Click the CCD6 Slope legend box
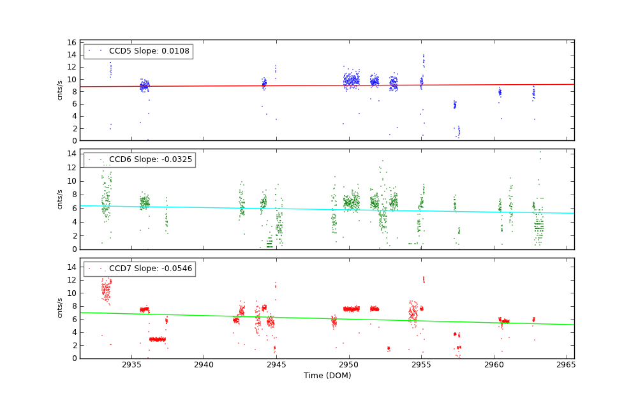 click(x=139, y=159)
